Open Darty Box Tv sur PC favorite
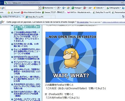The image size is (125, 101). pyautogui.click(x=102, y=12)
